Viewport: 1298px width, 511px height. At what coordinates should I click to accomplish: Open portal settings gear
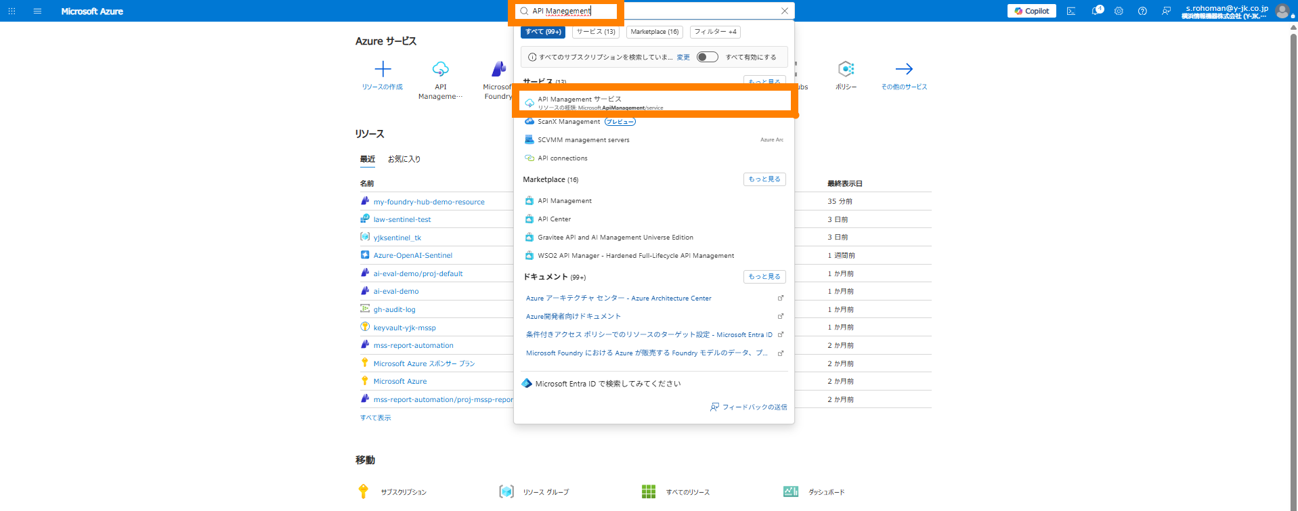click(x=1119, y=11)
